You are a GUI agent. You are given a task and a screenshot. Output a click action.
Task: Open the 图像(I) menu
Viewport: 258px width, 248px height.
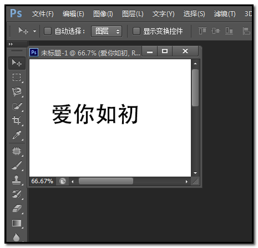coord(103,14)
